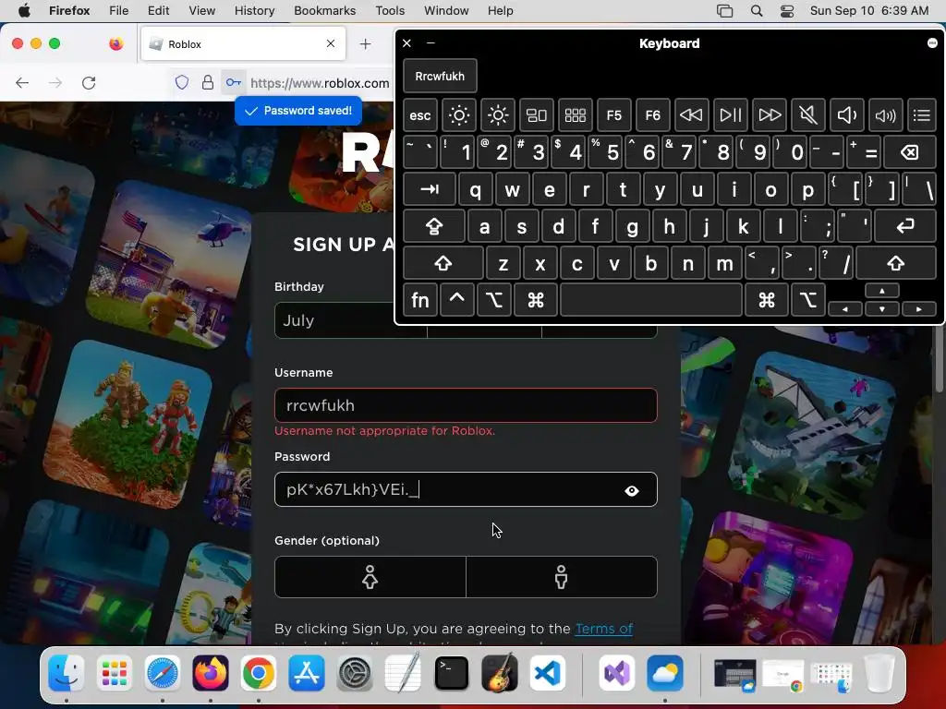Viewport: 946px width, 709px height.
Task: Close the Roblox tab
Action: [x=331, y=43]
